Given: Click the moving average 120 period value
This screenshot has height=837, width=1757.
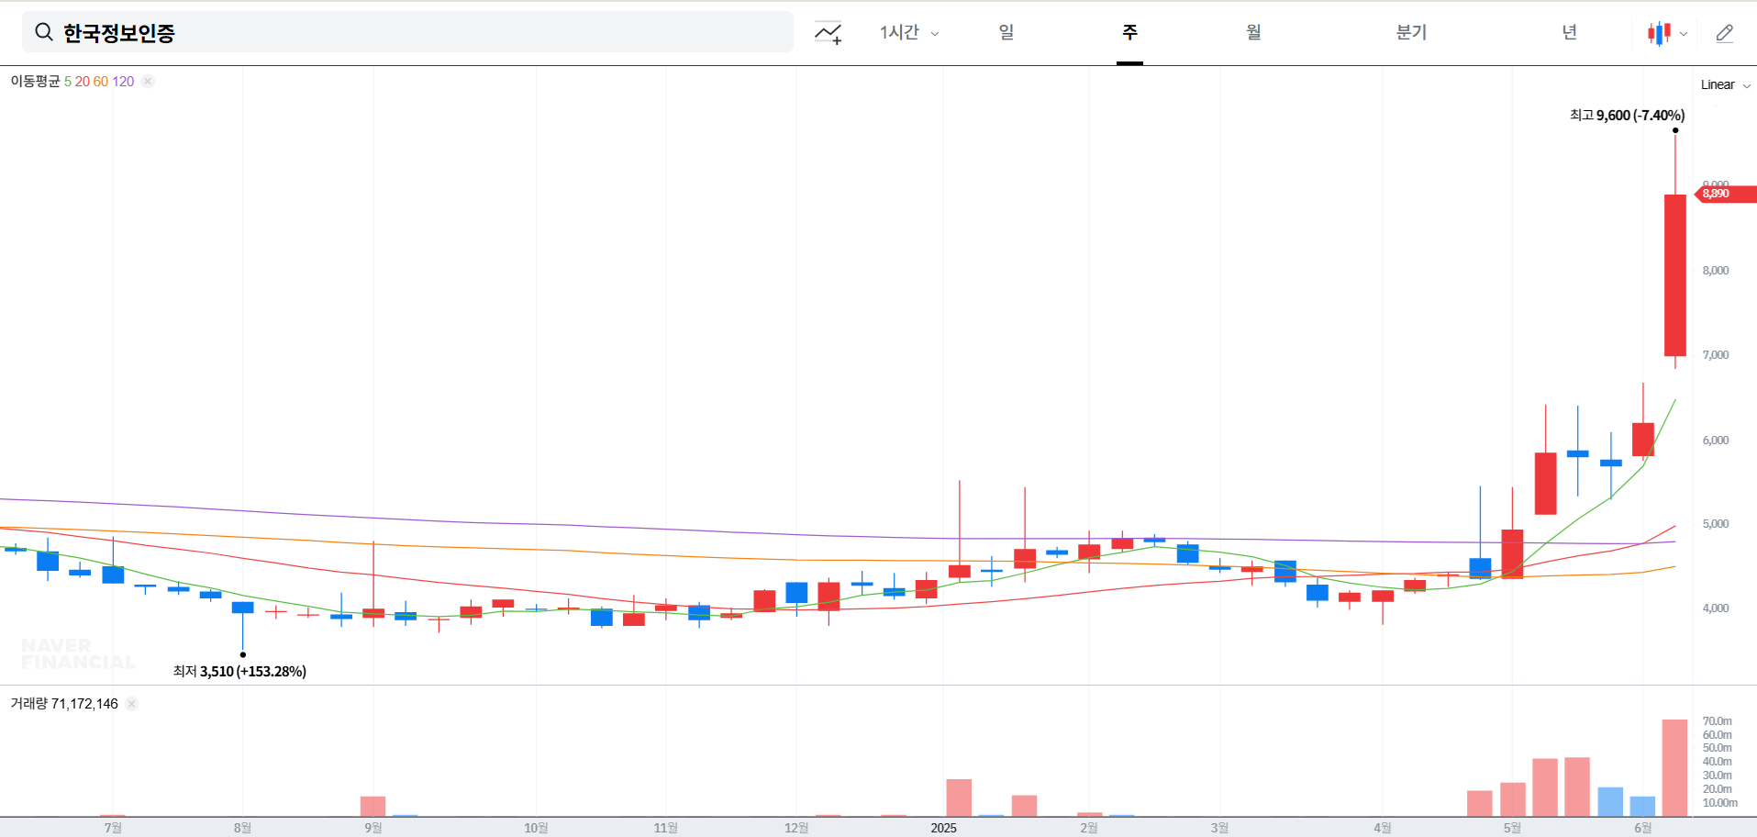Looking at the screenshot, I should pyautogui.click(x=123, y=81).
